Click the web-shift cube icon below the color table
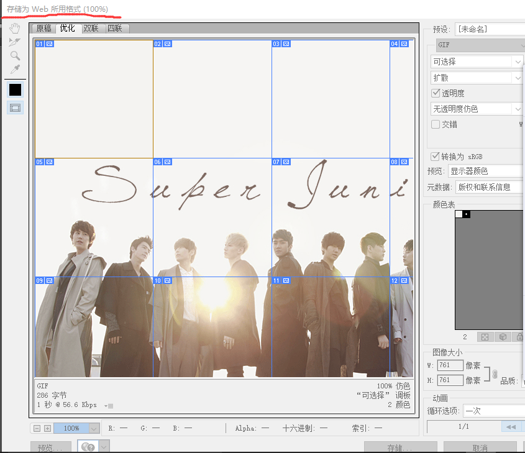Viewport: 525px width, 453px height. 503,337
